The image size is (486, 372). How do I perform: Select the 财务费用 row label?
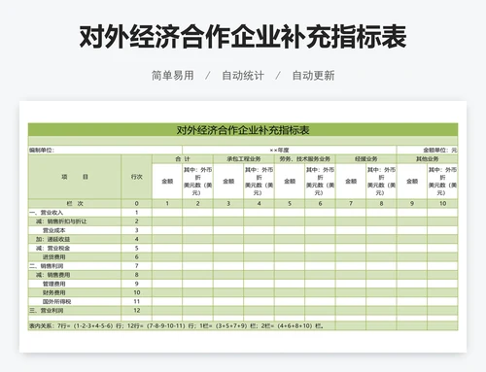(75, 292)
